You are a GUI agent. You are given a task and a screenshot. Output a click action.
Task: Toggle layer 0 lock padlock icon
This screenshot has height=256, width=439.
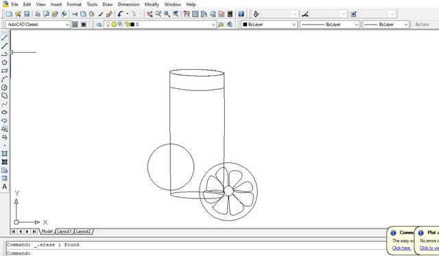127,25
